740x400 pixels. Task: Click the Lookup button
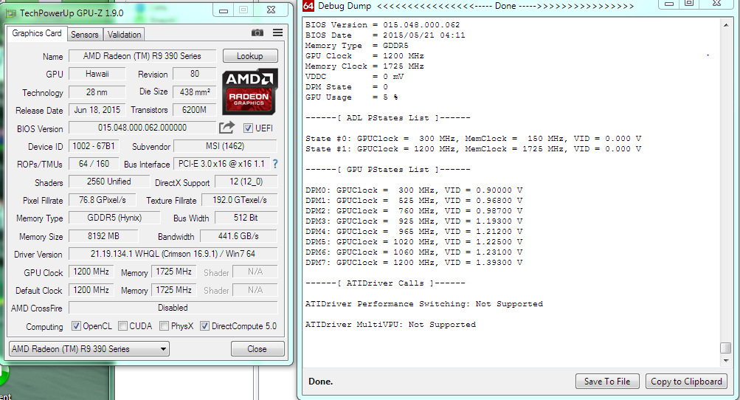(x=249, y=56)
